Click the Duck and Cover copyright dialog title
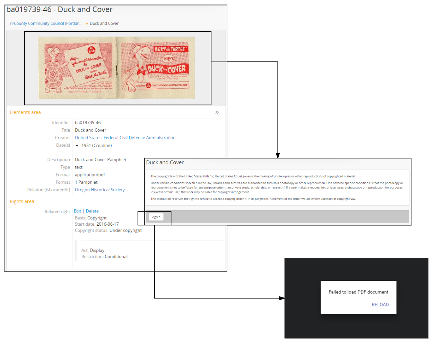Viewport: 436px width, 347px height. 165,163
